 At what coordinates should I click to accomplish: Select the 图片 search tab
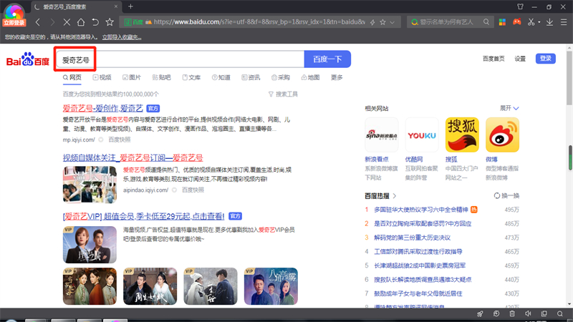click(x=132, y=77)
